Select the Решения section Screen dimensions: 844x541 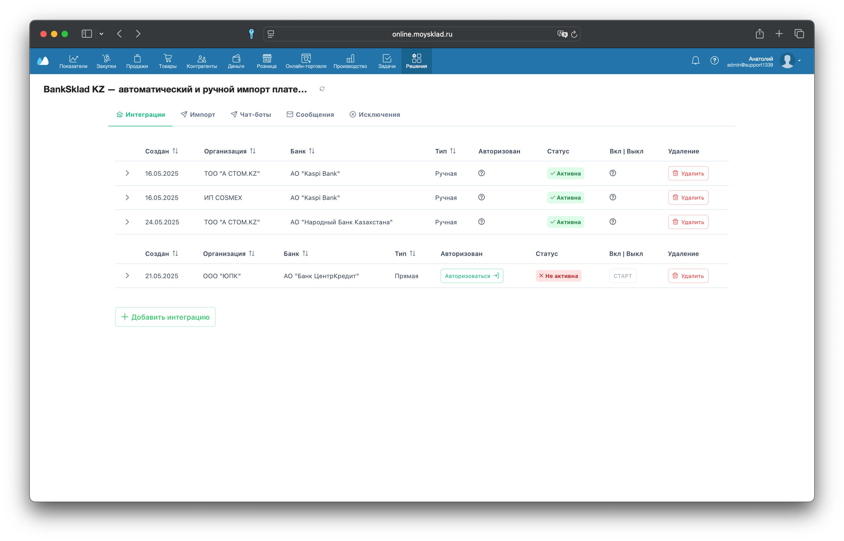pyautogui.click(x=416, y=61)
